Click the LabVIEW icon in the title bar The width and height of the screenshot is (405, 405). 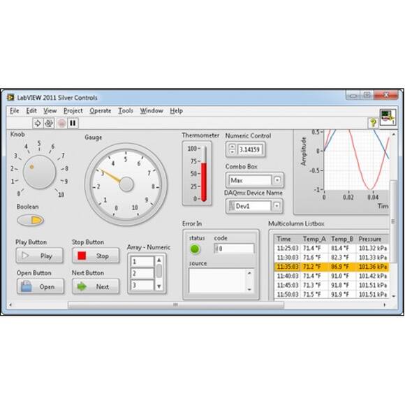tap(10, 97)
